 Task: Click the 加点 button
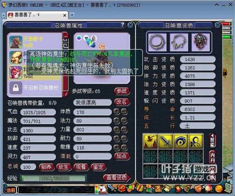[x=122, y=156]
